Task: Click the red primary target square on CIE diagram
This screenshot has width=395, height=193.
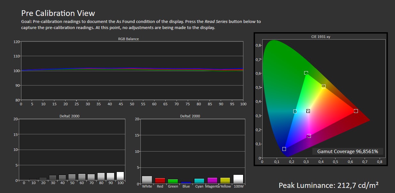Action: (356, 111)
